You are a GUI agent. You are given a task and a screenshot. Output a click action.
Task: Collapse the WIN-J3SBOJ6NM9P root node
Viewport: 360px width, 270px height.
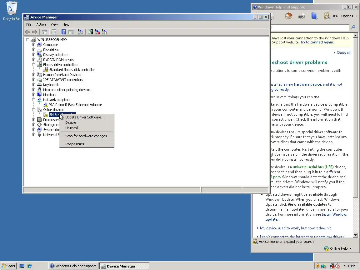(28, 40)
